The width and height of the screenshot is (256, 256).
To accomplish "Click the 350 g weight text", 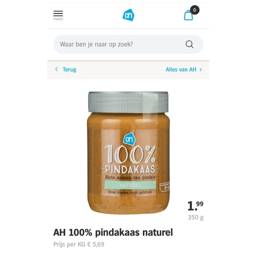I will pos(196,218).
